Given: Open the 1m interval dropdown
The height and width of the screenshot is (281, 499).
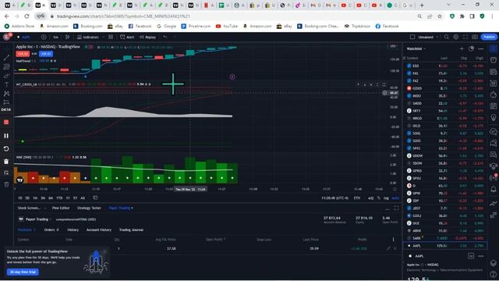Looking at the screenshot, I should click(x=55, y=37).
